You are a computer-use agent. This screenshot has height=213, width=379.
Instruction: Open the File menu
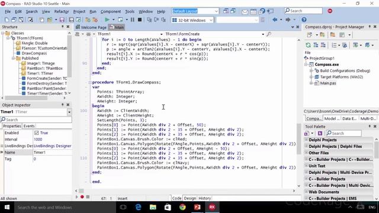point(8,11)
